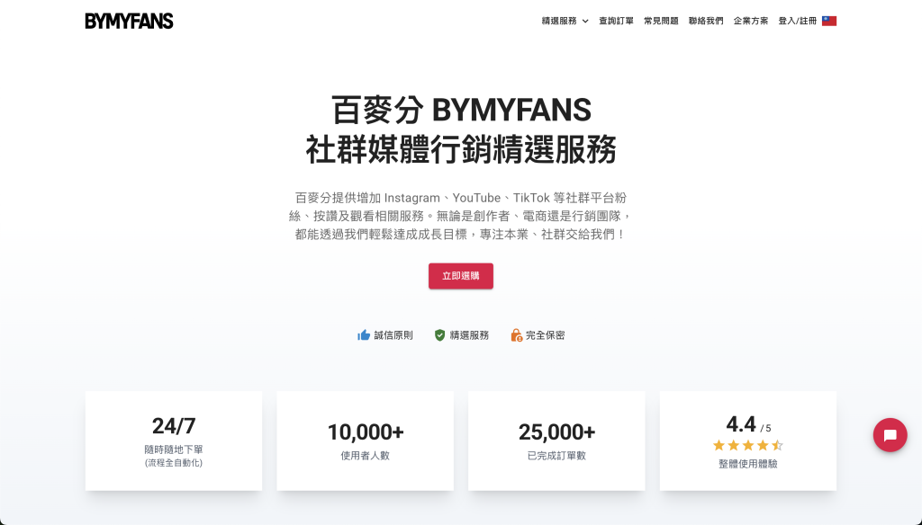922x525 pixels.
Task: Click the green shield check icon
Action: pyautogui.click(x=439, y=335)
